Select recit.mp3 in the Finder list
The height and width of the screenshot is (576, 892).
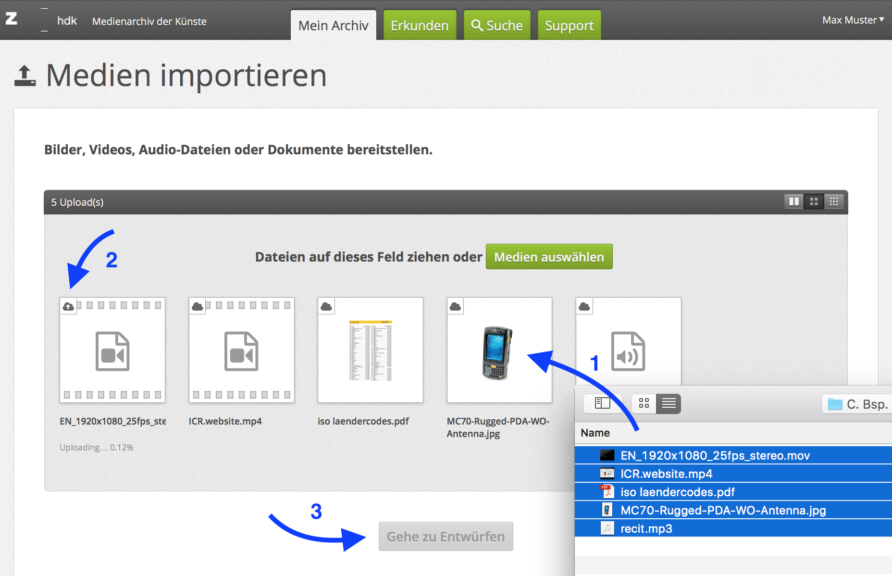click(x=646, y=529)
